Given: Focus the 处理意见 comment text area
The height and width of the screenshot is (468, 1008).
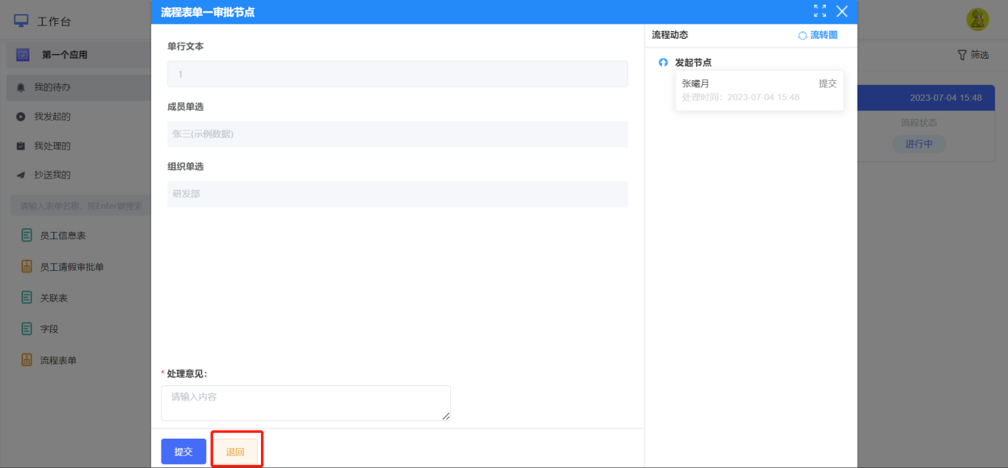Looking at the screenshot, I should [x=306, y=403].
